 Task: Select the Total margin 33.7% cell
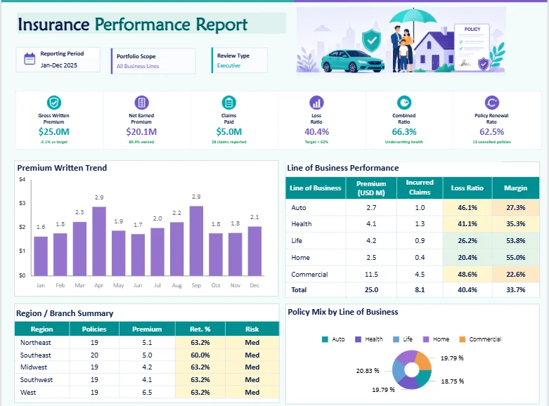[516, 290]
